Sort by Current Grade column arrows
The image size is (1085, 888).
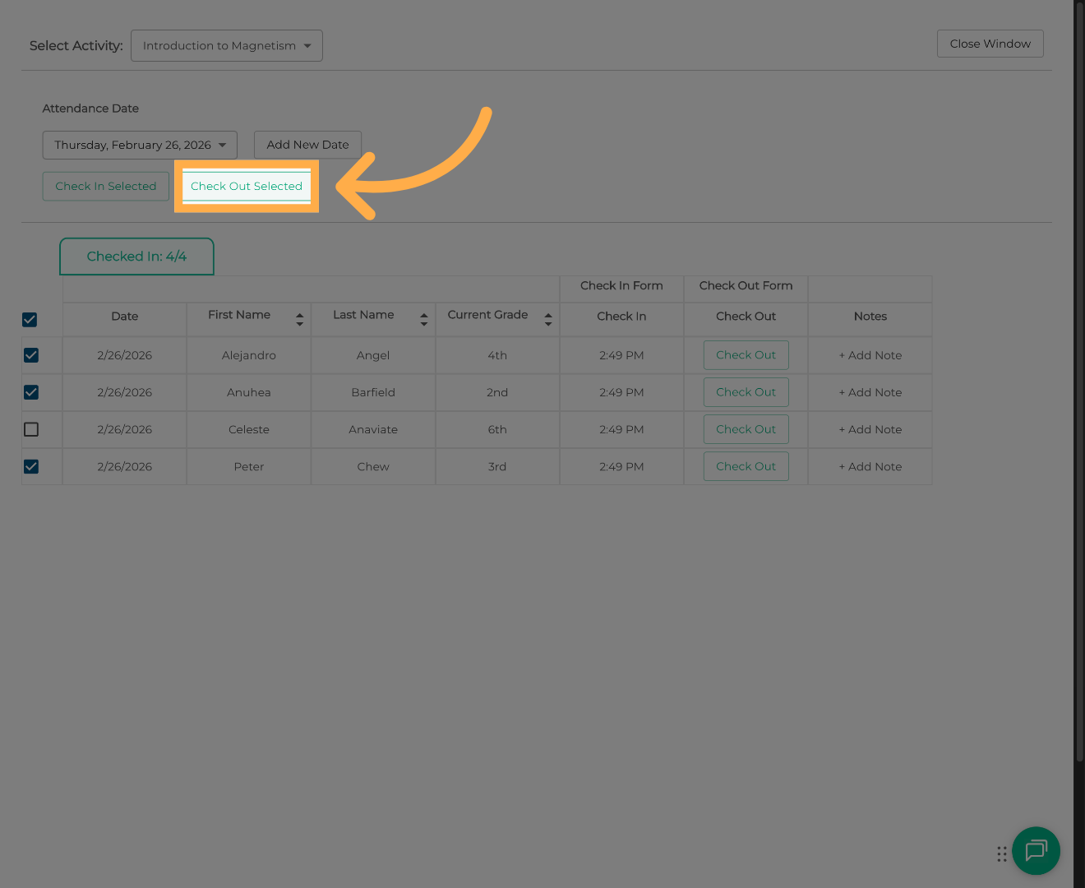[x=547, y=319]
